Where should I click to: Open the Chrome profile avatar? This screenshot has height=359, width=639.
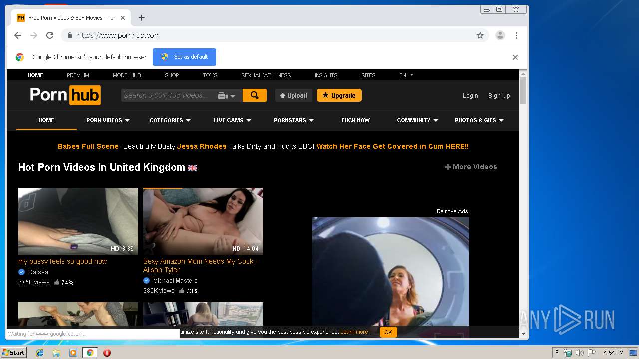(x=500, y=35)
